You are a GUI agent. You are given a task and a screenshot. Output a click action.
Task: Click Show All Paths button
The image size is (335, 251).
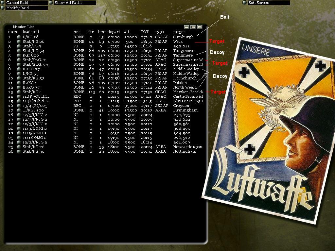tap(73, 3)
